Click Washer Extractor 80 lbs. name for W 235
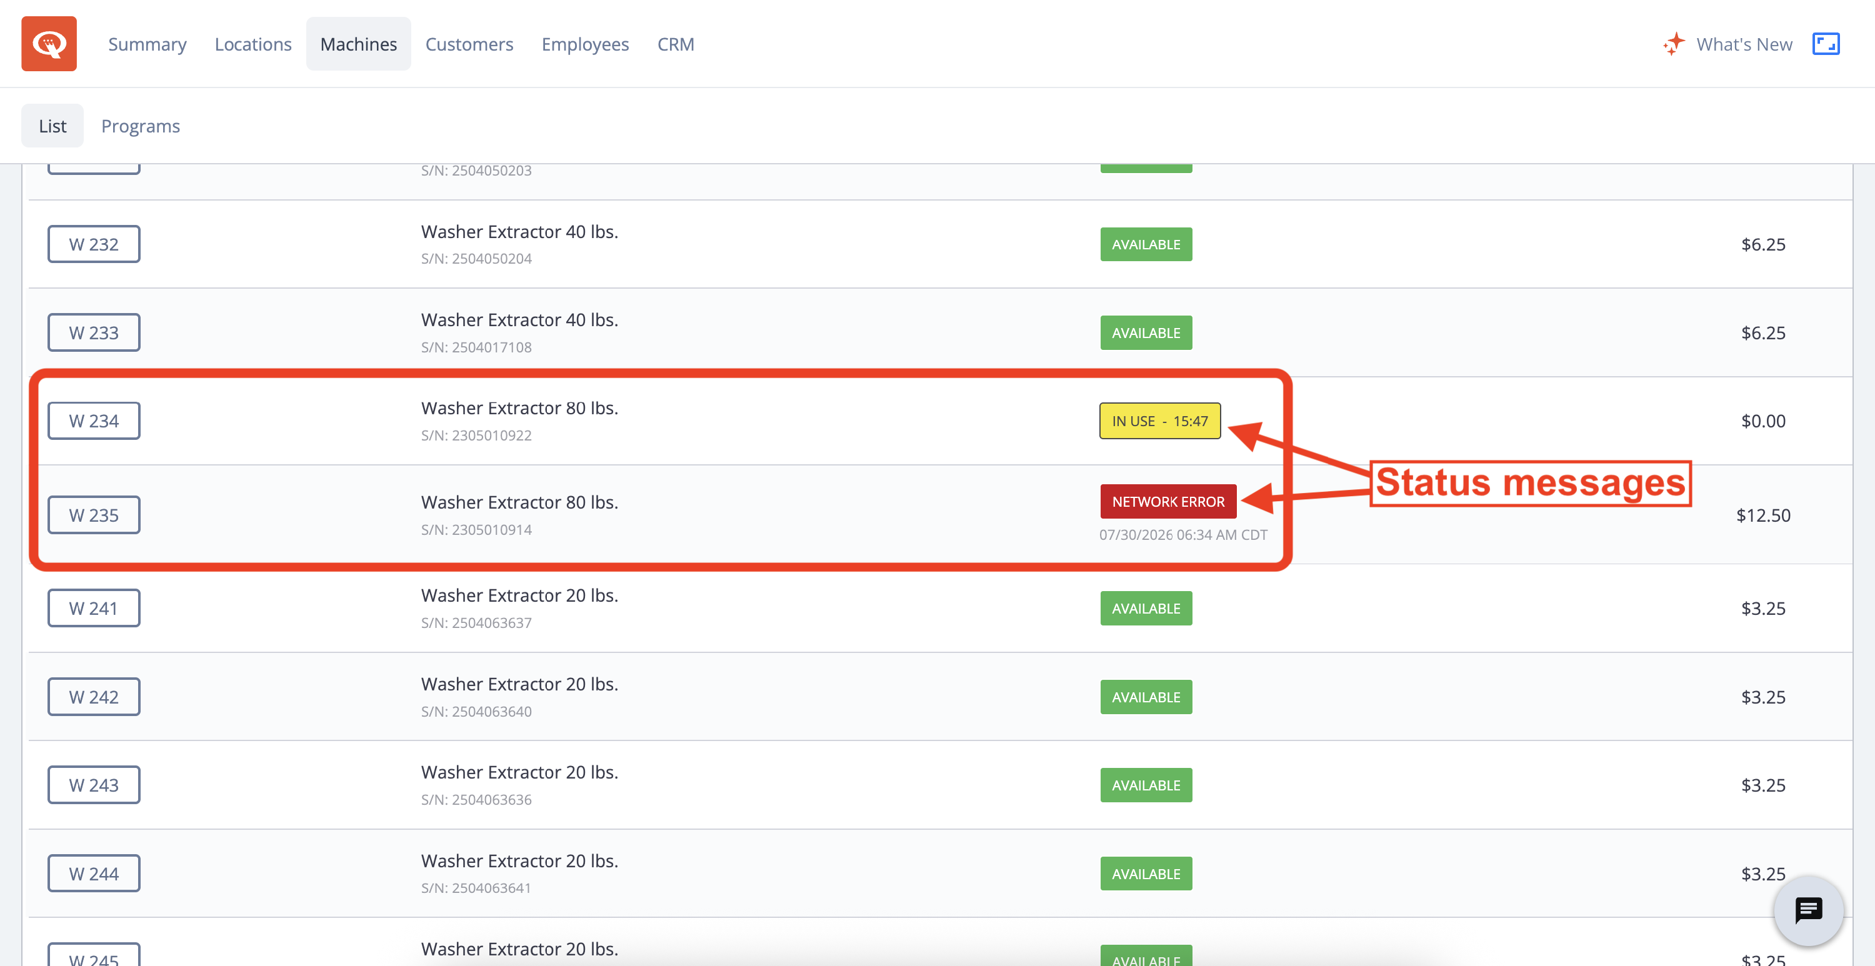Screen dimensions: 1875x966 520,503
